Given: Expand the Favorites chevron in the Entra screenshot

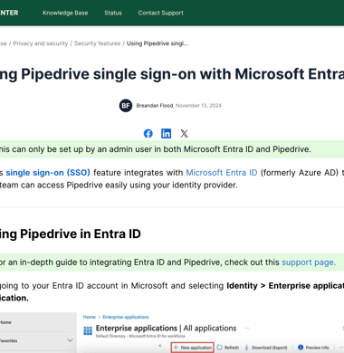Looking at the screenshot, I should (70, 340).
